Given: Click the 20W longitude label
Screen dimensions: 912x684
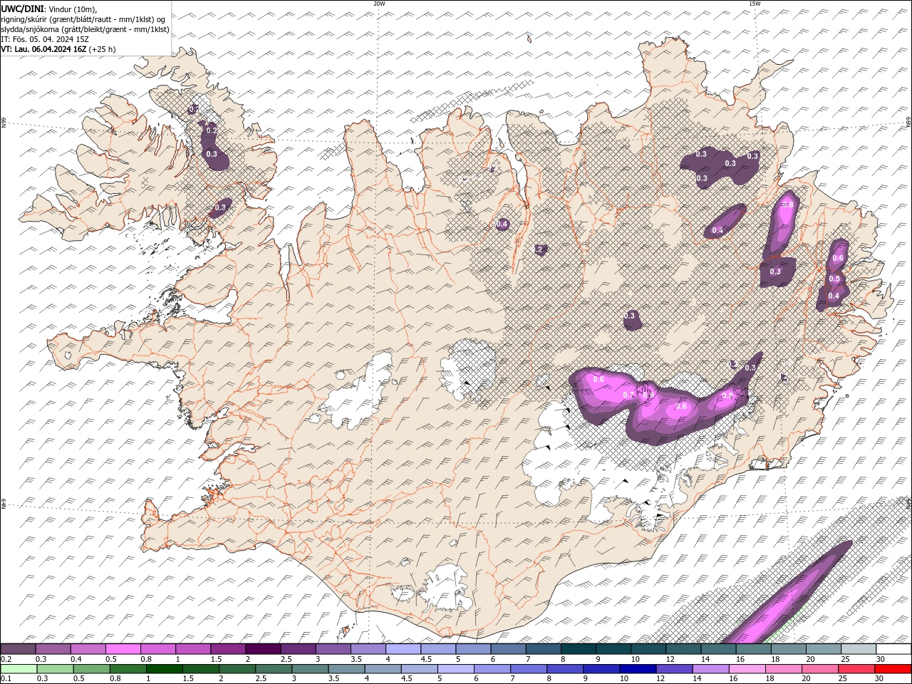Looking at the screenshot, I should click(x=379, y=4).
